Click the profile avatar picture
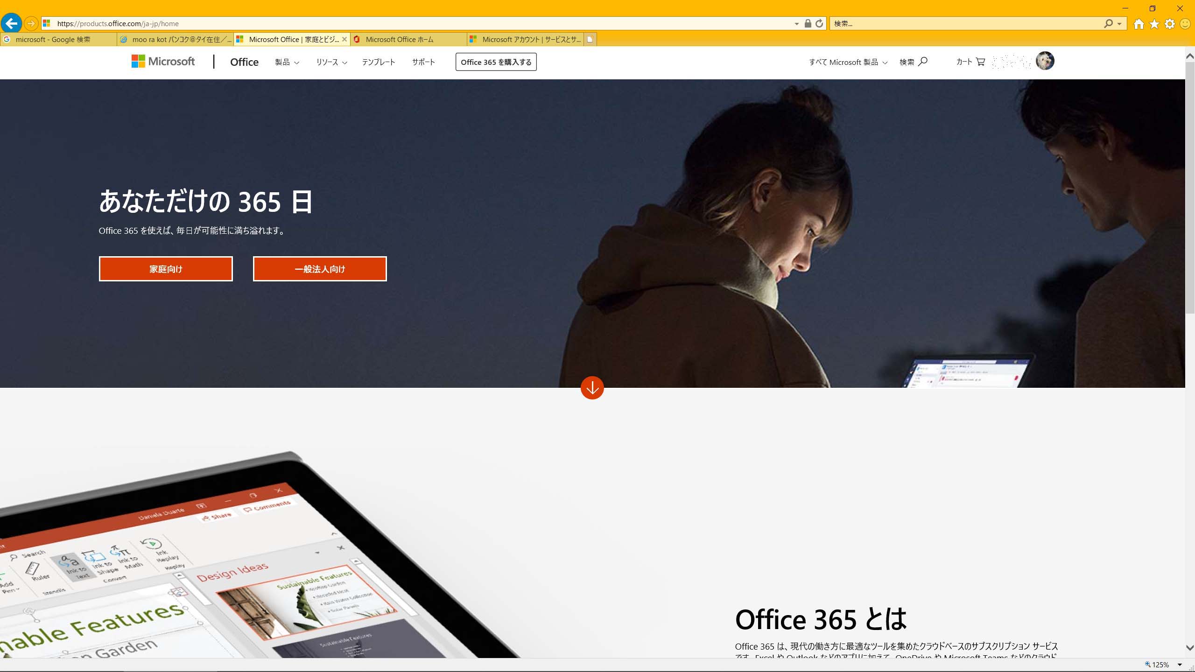Viewport: 1195px width, 672px height. pyautogui.click(x=1045, y=61)
